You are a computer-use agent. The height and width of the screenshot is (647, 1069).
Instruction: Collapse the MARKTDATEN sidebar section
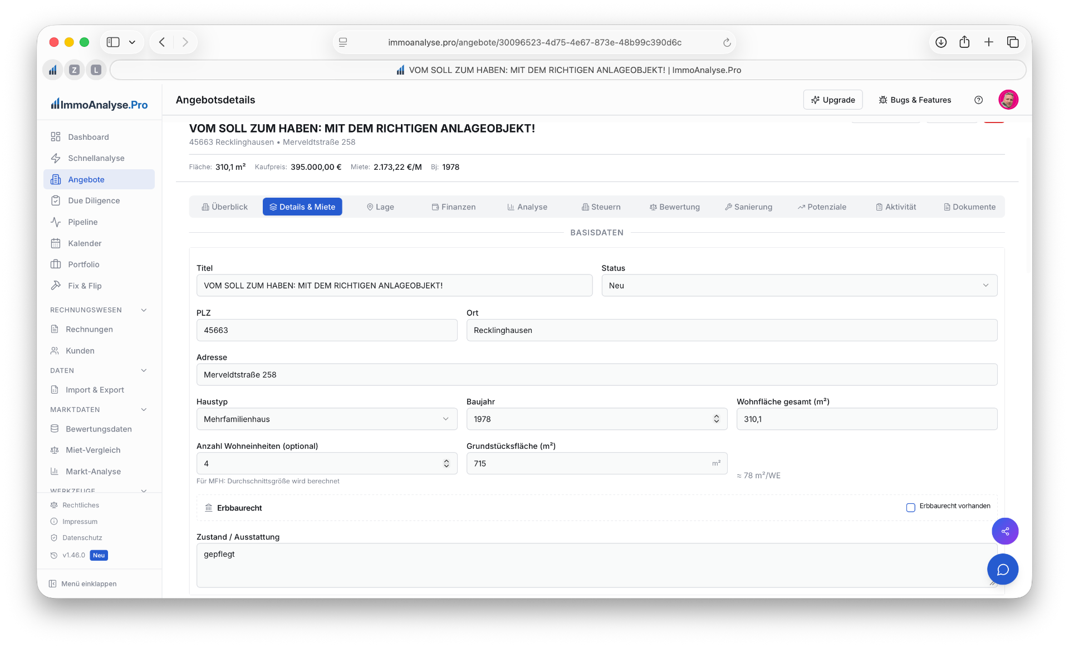pyautogui.click(x=144, y=410)
